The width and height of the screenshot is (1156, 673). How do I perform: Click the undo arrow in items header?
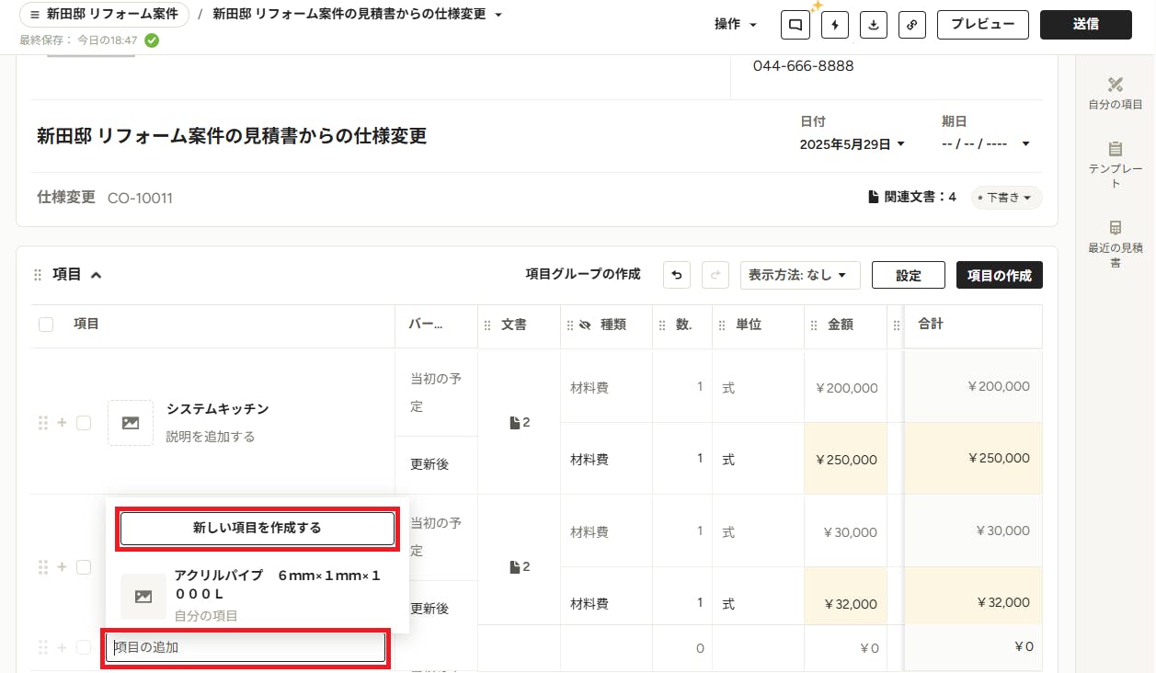click(x=677, y=275)
